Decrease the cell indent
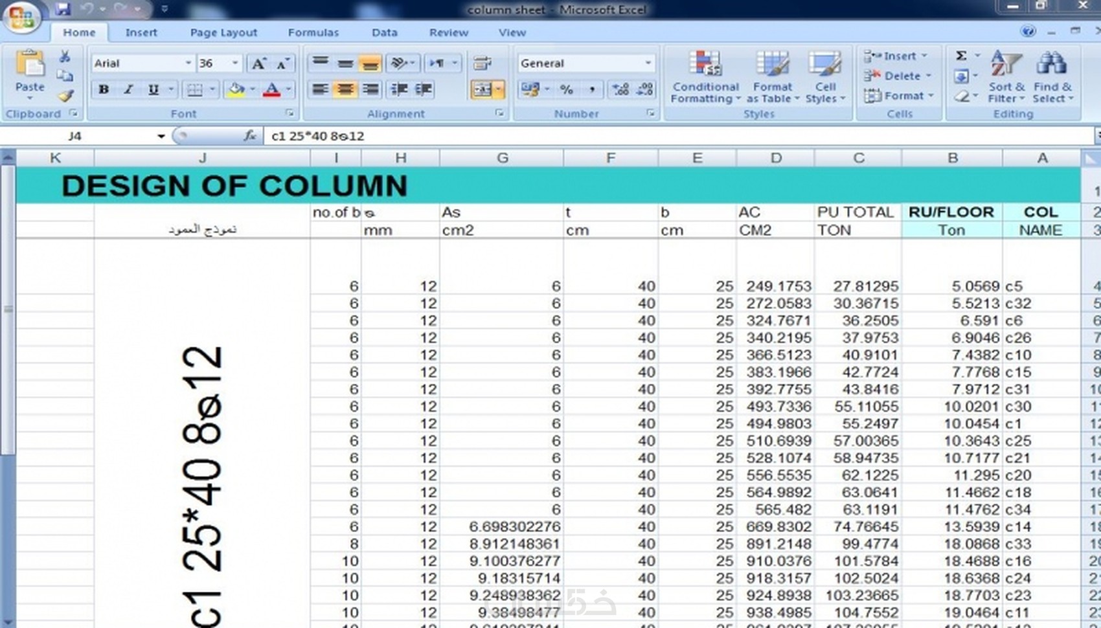The width and height of the screenshot is (1101, 628). 399,89
